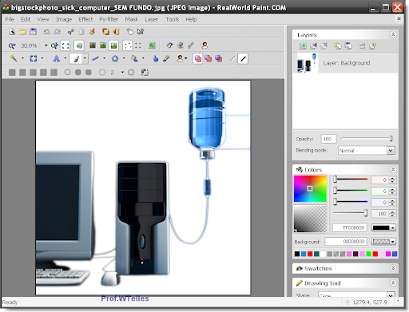Expand the Swatches panel chevron
The image size is (409, 312).
(393, 268)
